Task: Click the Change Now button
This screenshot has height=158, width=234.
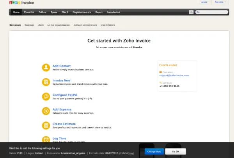Action: [154, 151]
